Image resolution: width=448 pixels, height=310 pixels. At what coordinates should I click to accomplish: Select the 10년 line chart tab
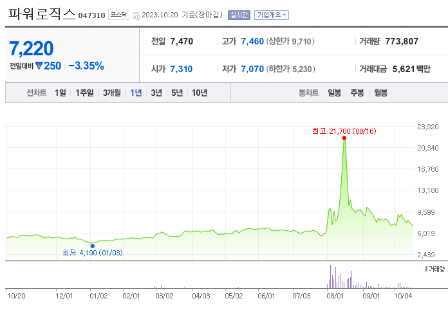click(x=200, y=93)
